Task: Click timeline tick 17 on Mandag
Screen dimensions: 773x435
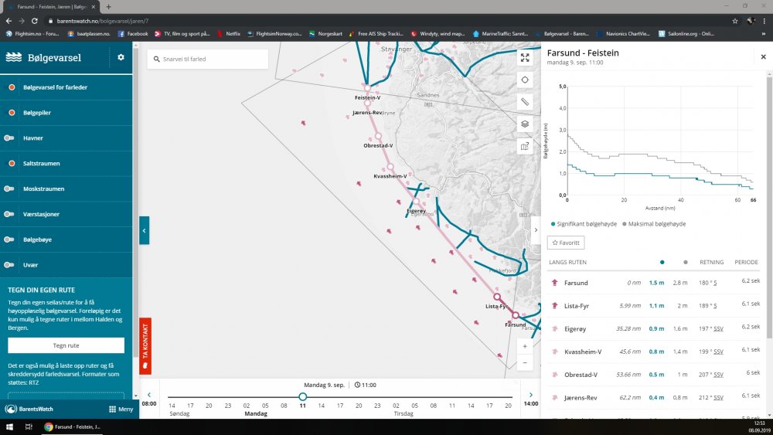Action: 339,406
